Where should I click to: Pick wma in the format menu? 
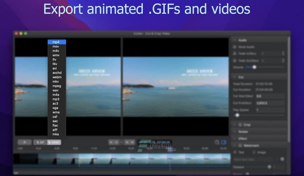coord(57,112)
